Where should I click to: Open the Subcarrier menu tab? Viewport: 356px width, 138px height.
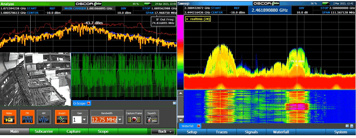(44, 132)
